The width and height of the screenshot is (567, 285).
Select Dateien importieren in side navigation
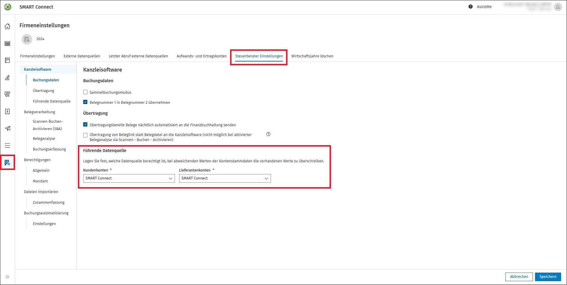pyautogui.click(x=41, y=192)
